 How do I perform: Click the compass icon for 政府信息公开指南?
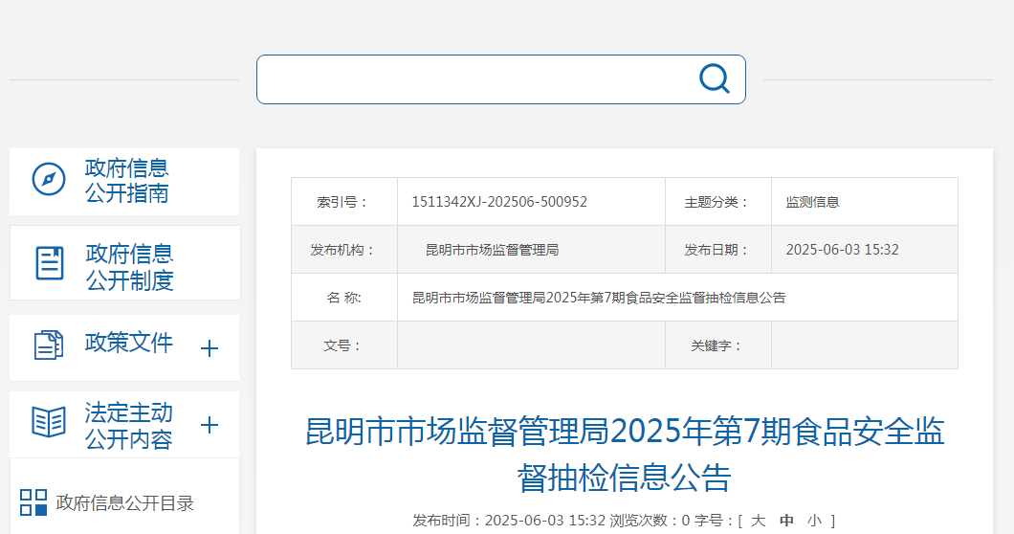pyautogui.click(x=49, y=179)
